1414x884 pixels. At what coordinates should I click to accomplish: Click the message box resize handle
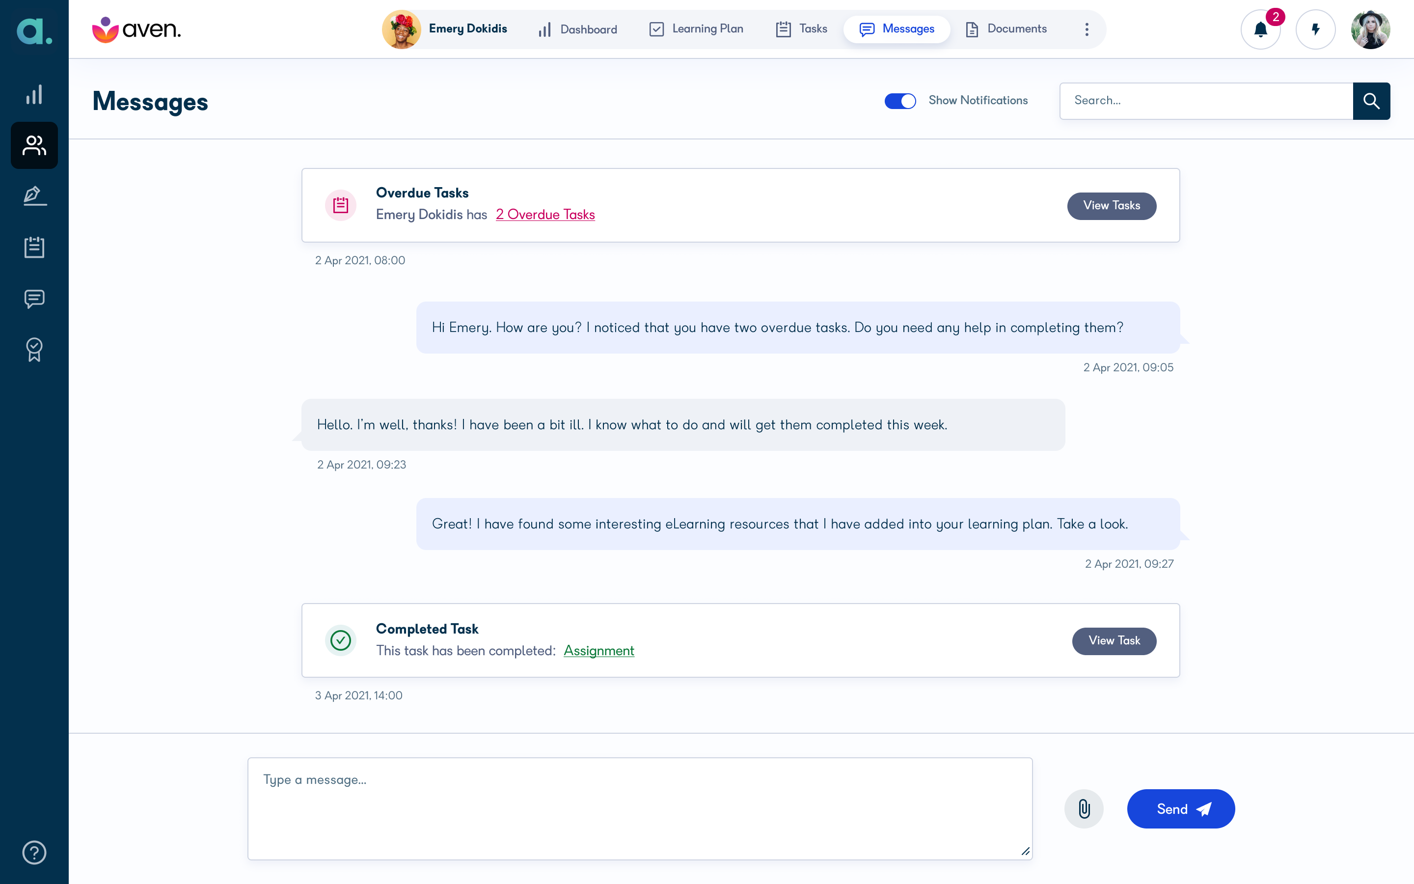1025,852
